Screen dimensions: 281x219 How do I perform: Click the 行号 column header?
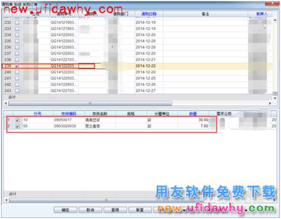(x=38, y=114)
